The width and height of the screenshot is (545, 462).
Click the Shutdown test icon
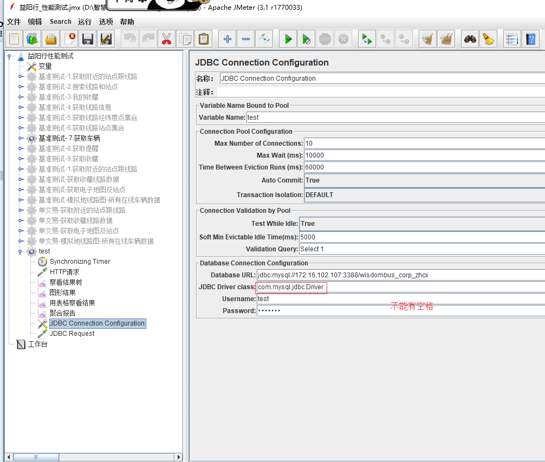pyautogui.click(x=343, y=39)
